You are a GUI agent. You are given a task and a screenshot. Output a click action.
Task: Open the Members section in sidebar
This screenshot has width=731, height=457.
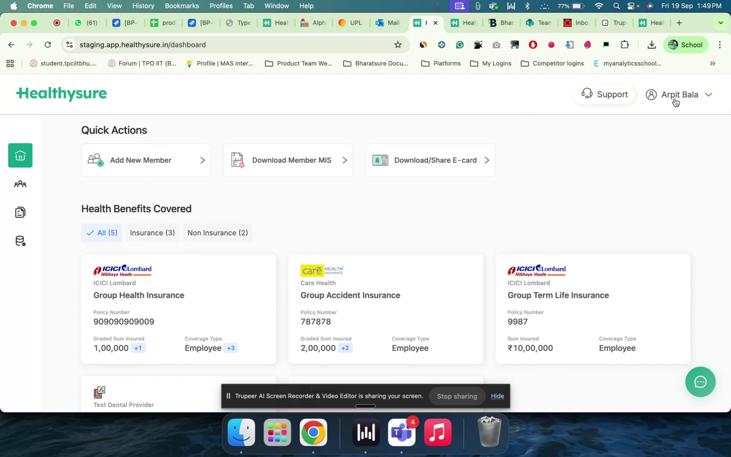[x=20, y=184]
